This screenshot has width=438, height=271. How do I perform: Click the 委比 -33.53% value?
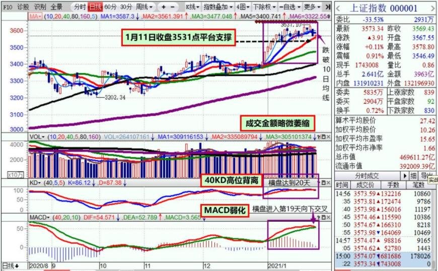tap(373, 20)
